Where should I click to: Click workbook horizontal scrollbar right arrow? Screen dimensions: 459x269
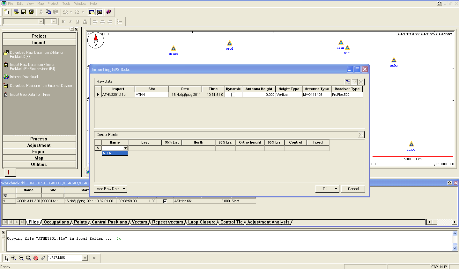[455, 222]
